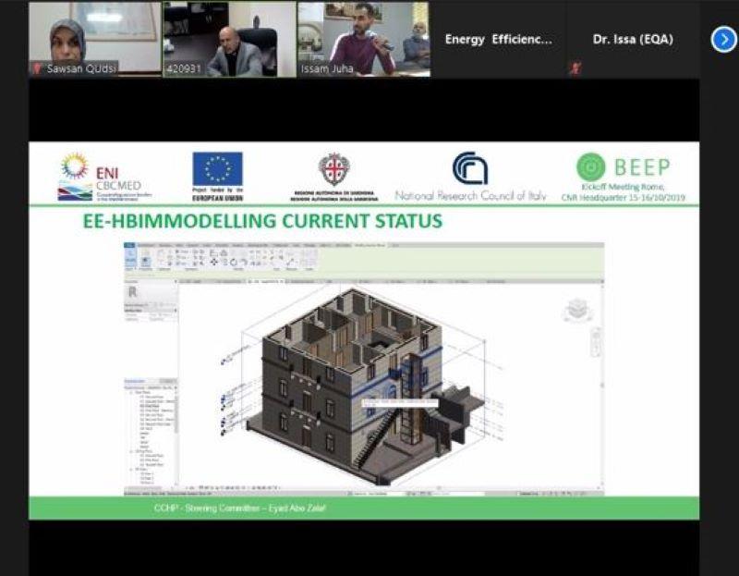Click the European Union flag logo
The width and height of the screenshot is (739, 576).
tap(217, 169)
